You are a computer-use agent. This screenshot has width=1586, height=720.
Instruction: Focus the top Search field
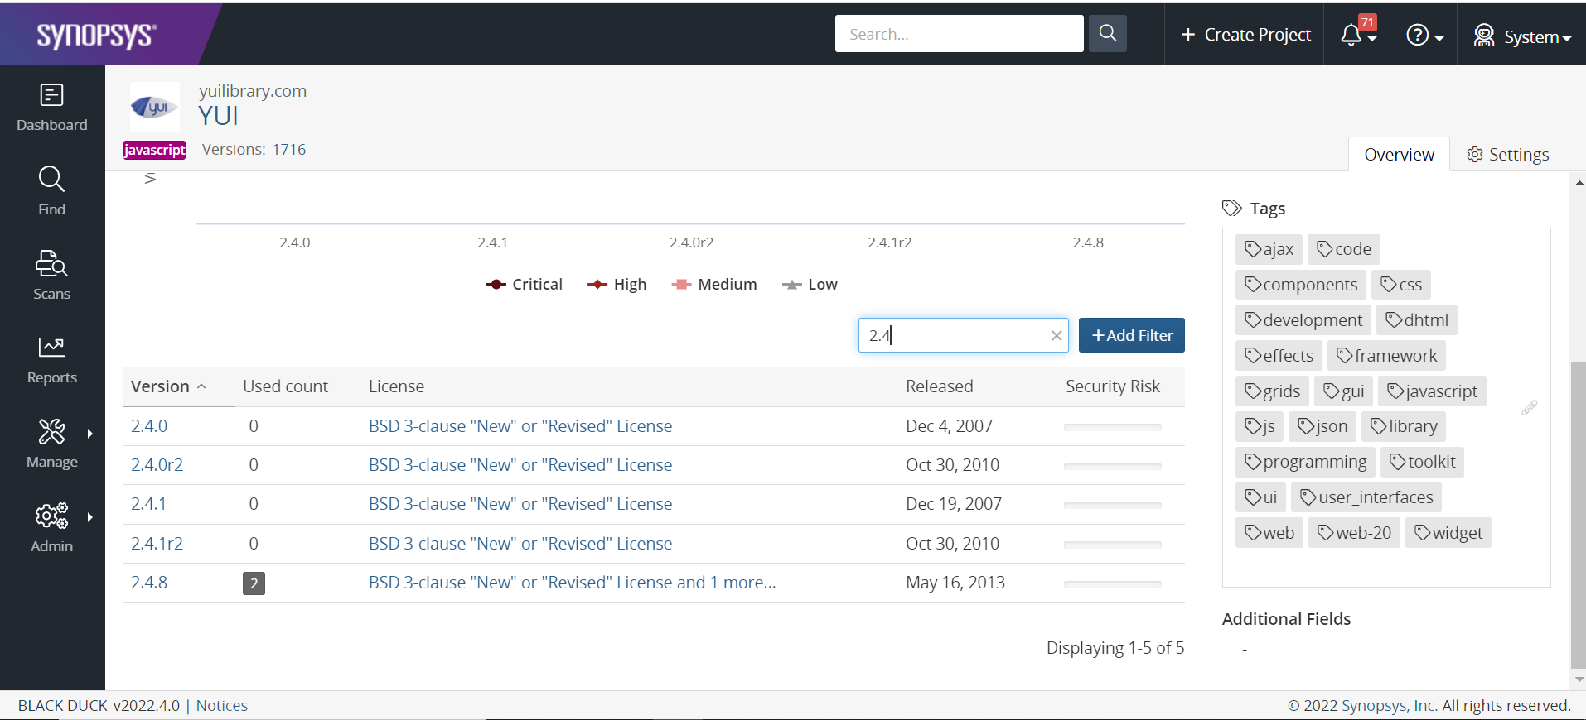tap(959, 34)
